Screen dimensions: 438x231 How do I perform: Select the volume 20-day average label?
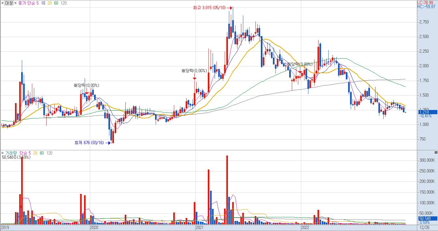[x=35, y=153]
